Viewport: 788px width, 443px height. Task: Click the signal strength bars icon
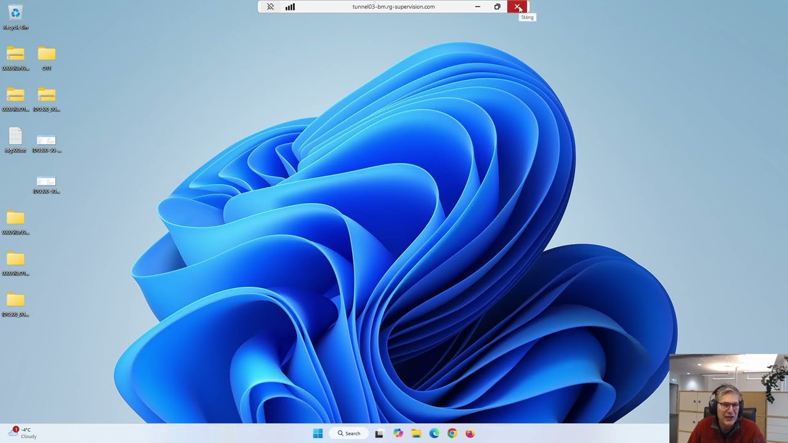[x=290, y=7]
